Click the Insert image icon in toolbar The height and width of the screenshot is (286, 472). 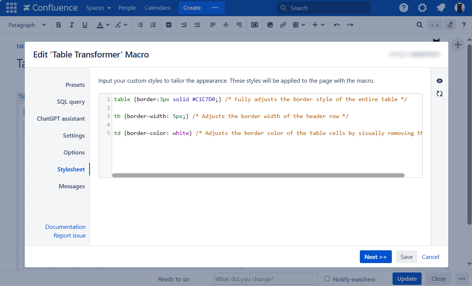coord(270,25)
